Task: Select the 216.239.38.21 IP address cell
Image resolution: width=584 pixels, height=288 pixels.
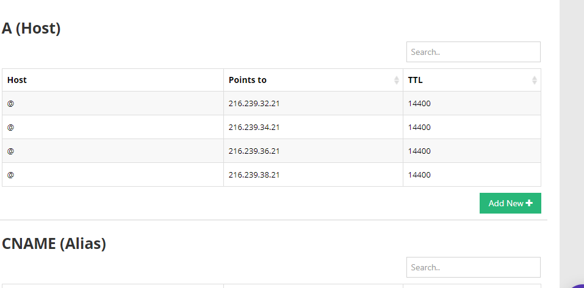Action: [254, 175]
